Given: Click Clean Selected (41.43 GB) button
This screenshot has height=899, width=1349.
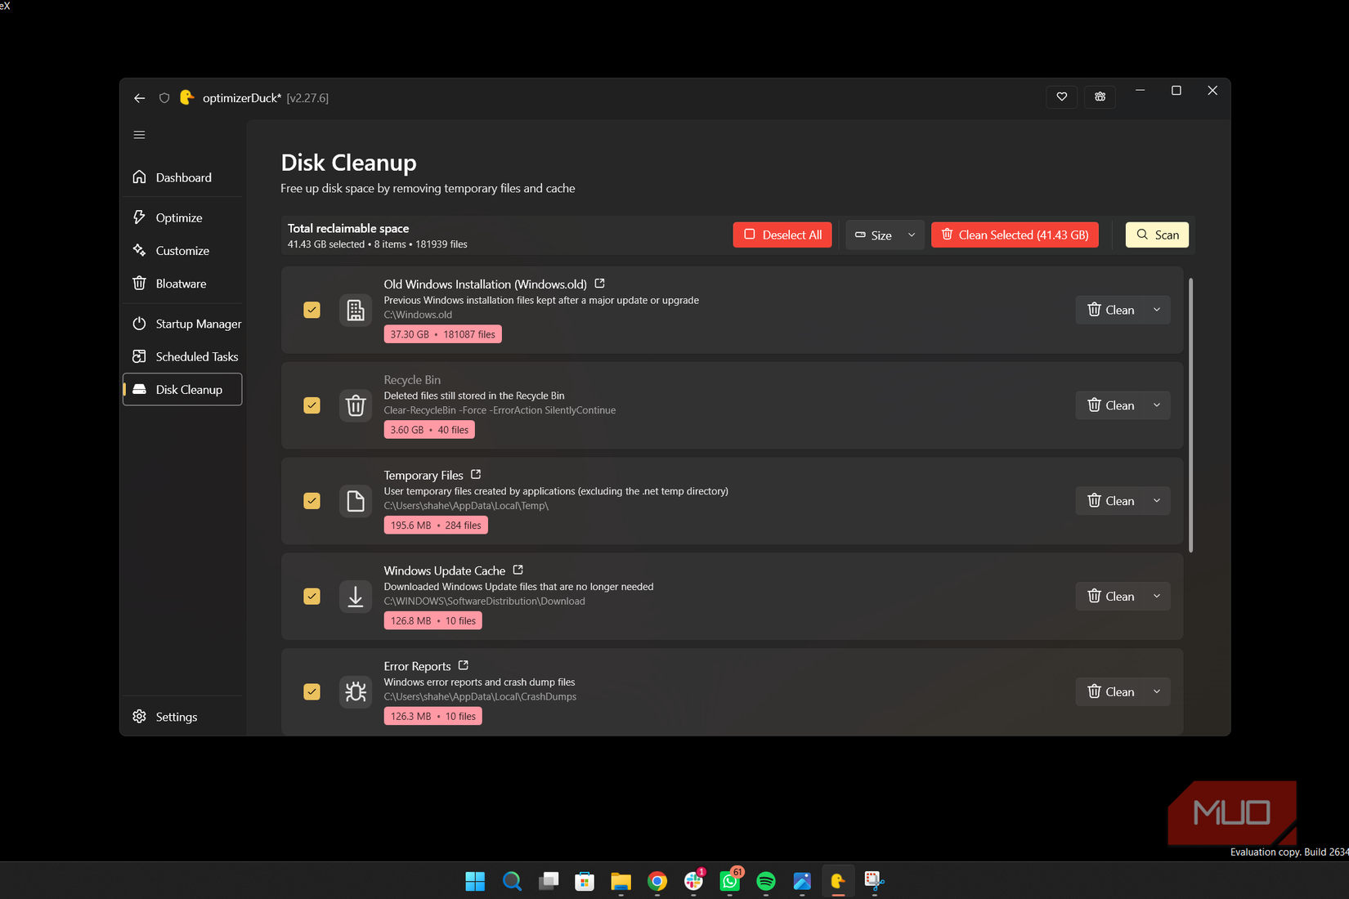Looking at the screenshot, I should 1015,235.
